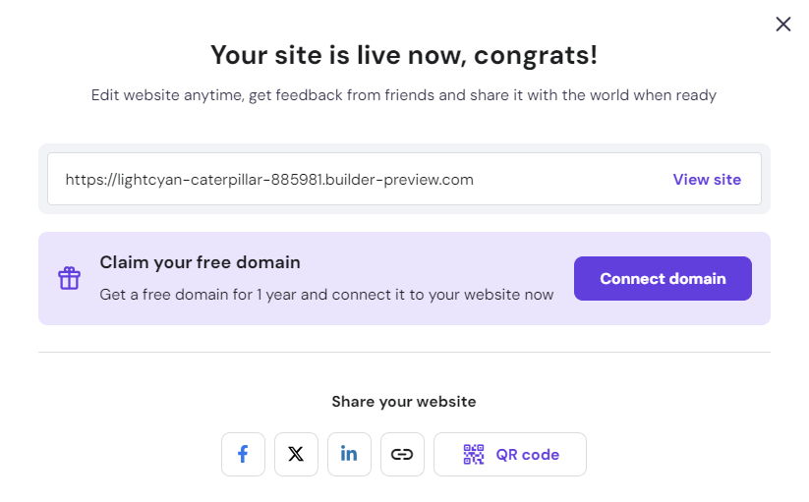Share website on LinkedIn
The width and height of the screenshot is (809, 502).
[349, 454]
